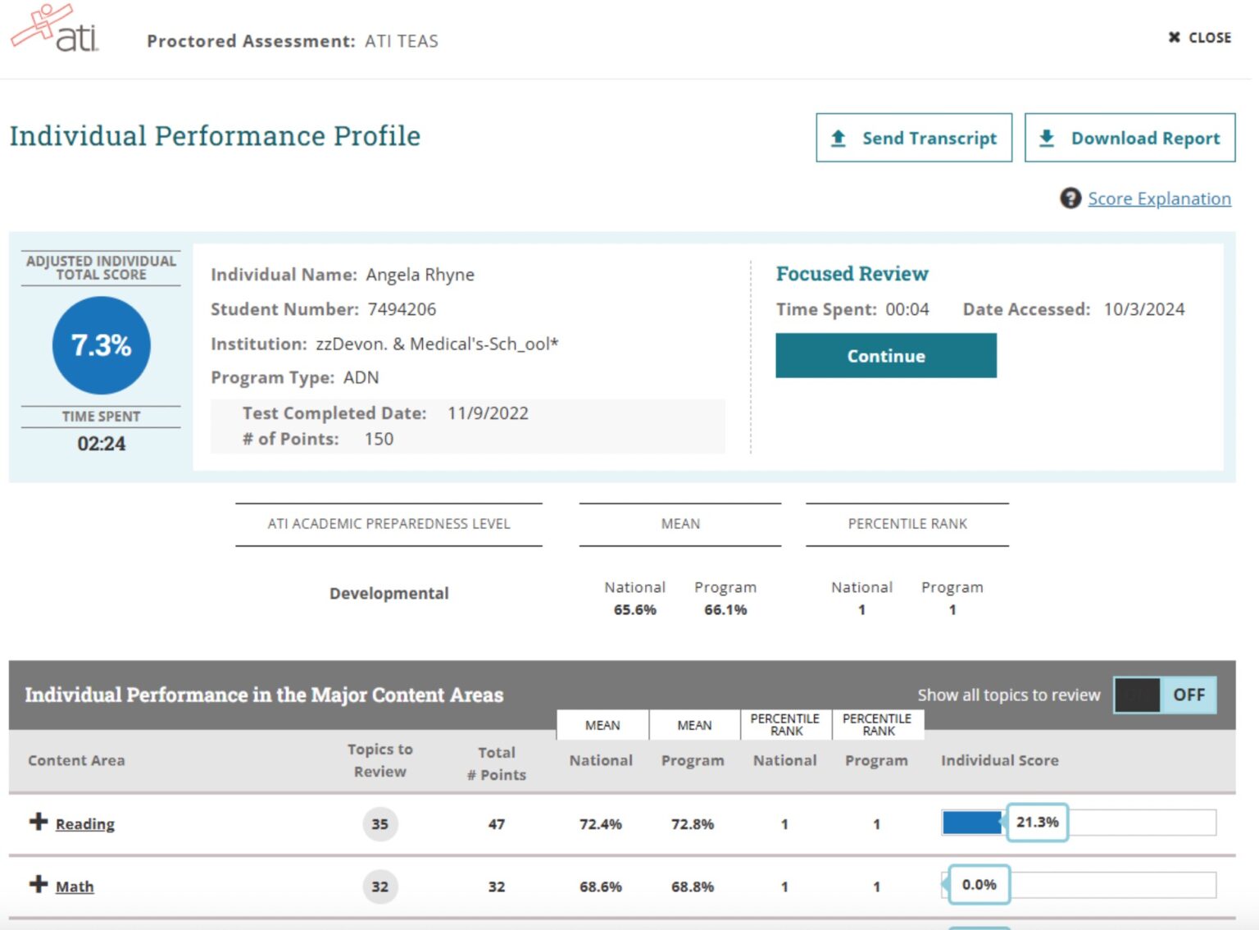Click the plus icon beside Math
The width and height of the screenshot is (1259, 930).
(37, 886)
